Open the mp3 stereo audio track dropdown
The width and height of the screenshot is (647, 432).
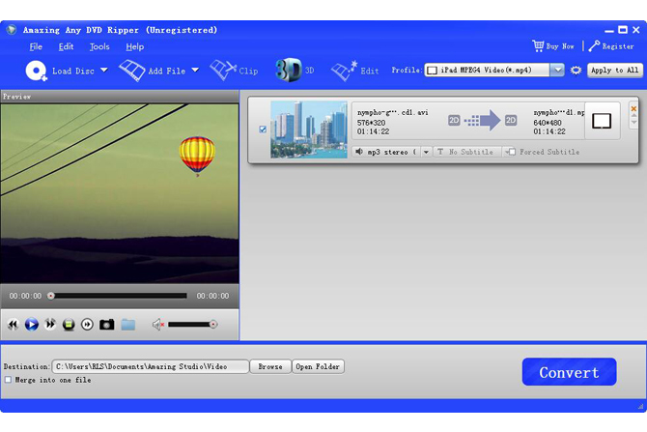427,152
